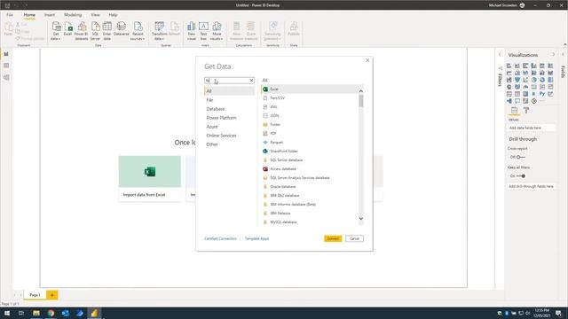The image size is (568, 319).
Task: Select the Page 1 tab
Action: coord(35,295)
